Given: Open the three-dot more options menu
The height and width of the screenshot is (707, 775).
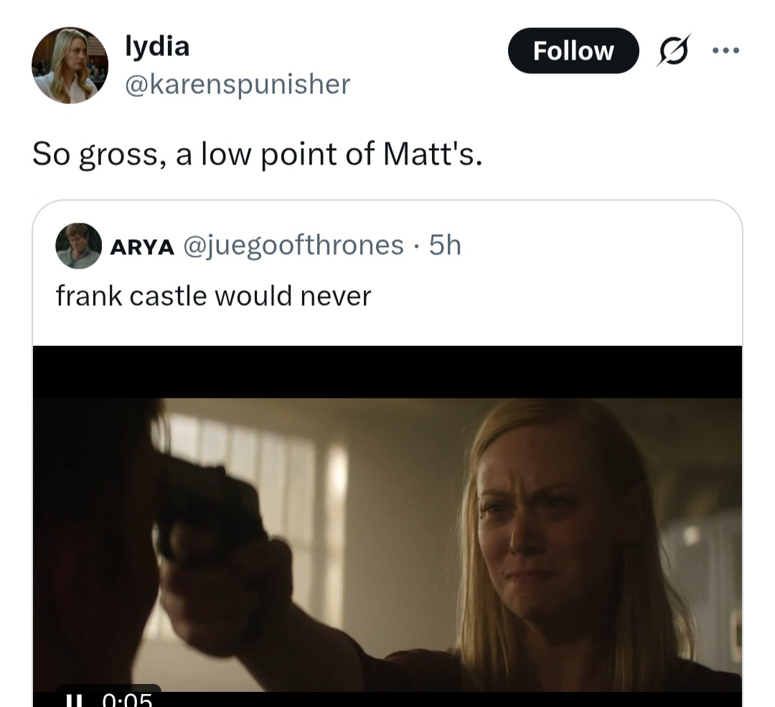Looking at the screenshot, I should click(725, 50).
